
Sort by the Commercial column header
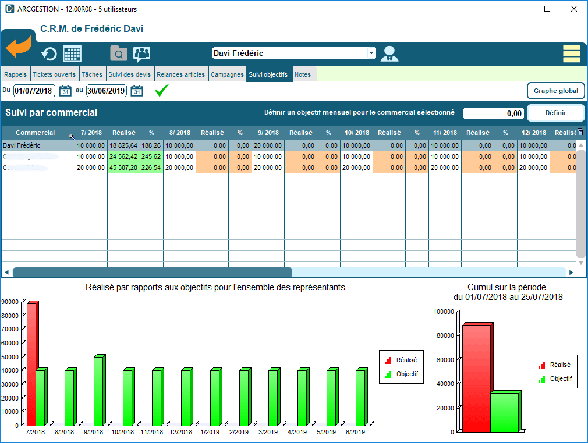click(x=36, y=133)
